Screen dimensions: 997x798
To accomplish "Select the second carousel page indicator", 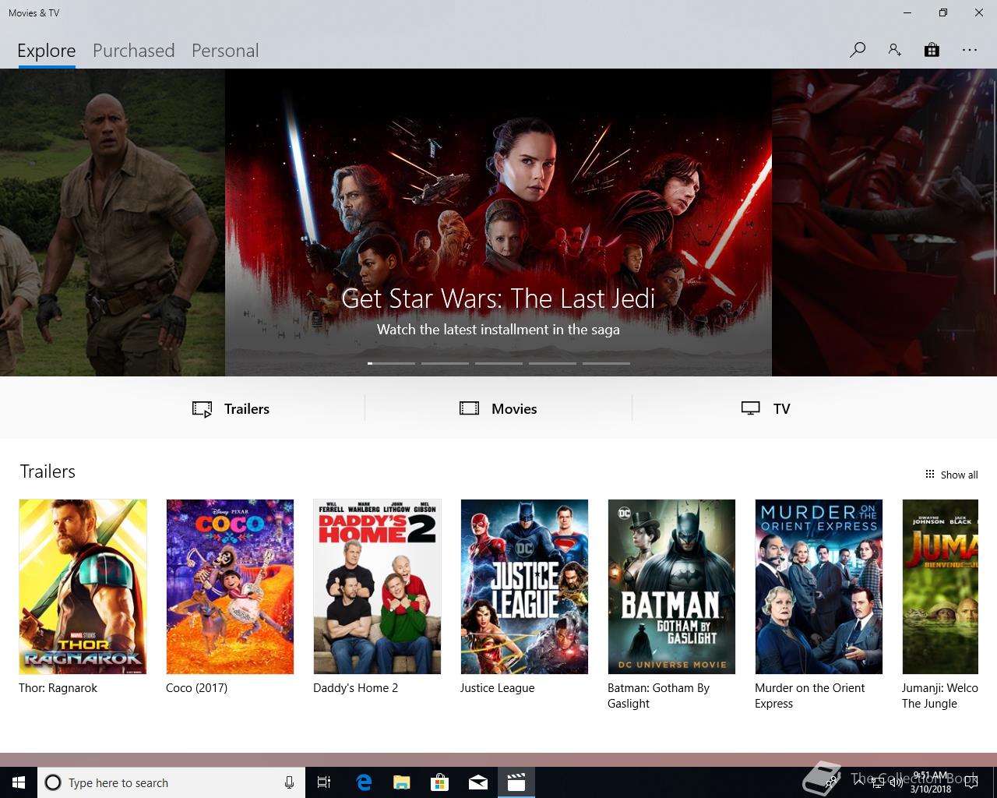I will pos(445,363).
